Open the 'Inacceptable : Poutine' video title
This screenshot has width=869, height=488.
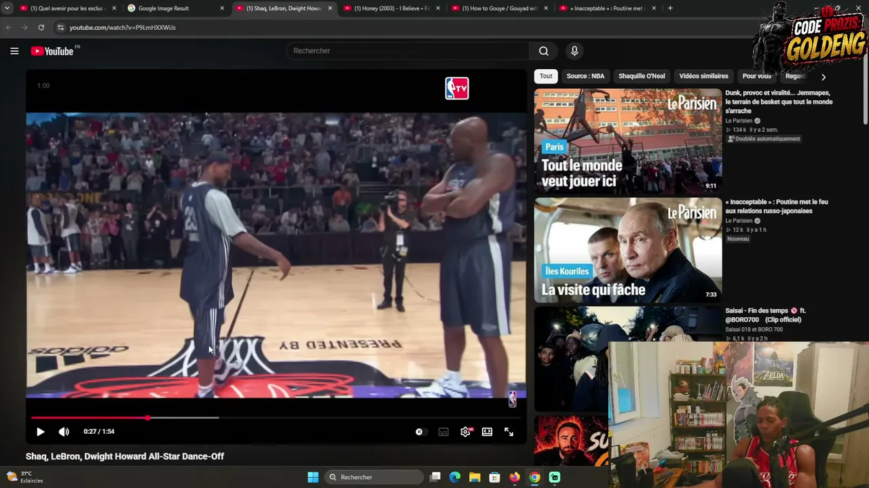(777, 206)
